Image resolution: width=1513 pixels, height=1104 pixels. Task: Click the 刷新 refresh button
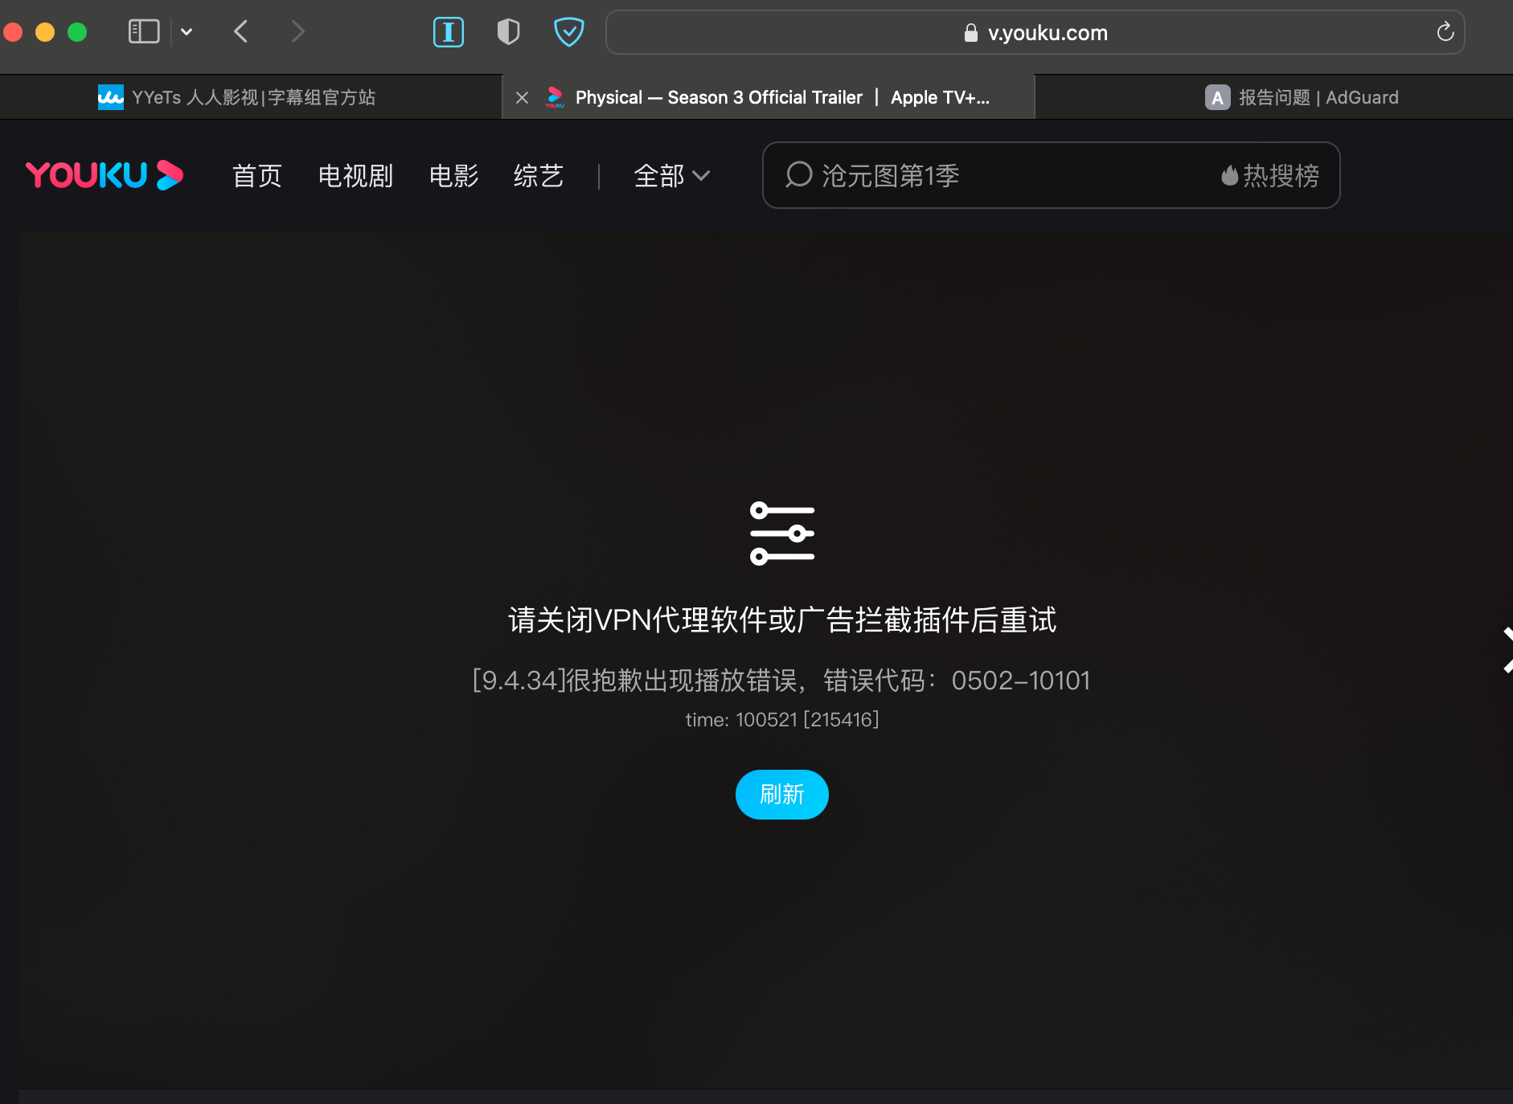(781, 794)
